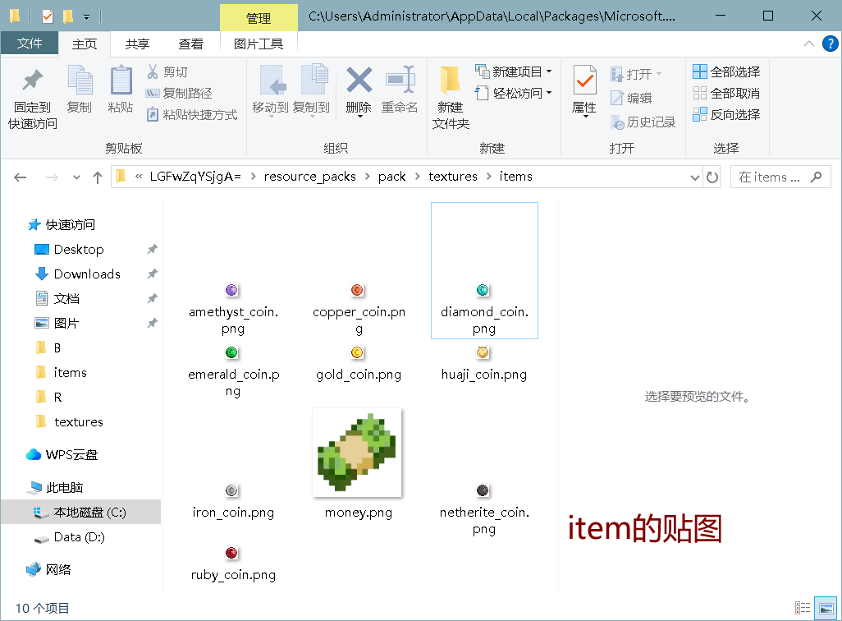Switch to the View (查看) tab
The width and height of the screenshot is (842, 621).
(190, 44)
